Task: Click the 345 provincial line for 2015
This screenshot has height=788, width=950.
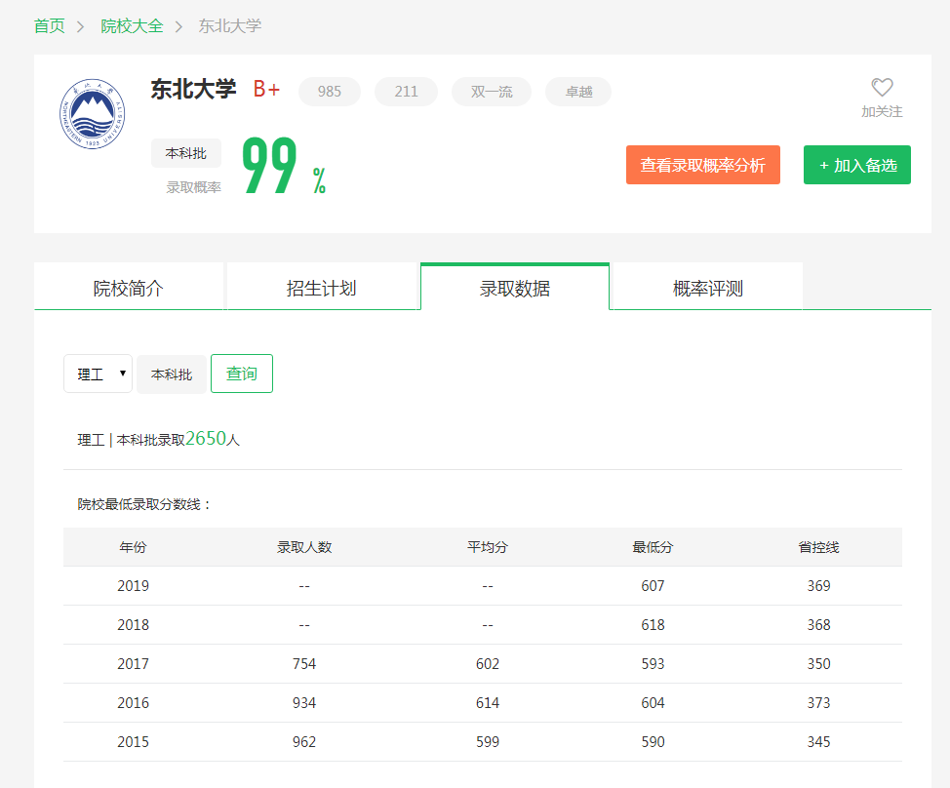Action: click(x=818, y=741)
